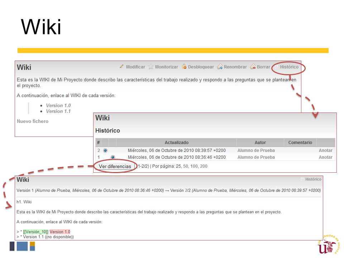Click date 'Miércoles, 06 de Octubre de 2010 08:36:46'
Viewport: 344px width, 258px height.
coord(177,157)
